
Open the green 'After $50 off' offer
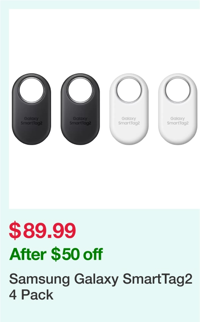click(56, 254)
